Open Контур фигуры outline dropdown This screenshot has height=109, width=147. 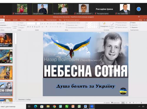pos(121,25)
